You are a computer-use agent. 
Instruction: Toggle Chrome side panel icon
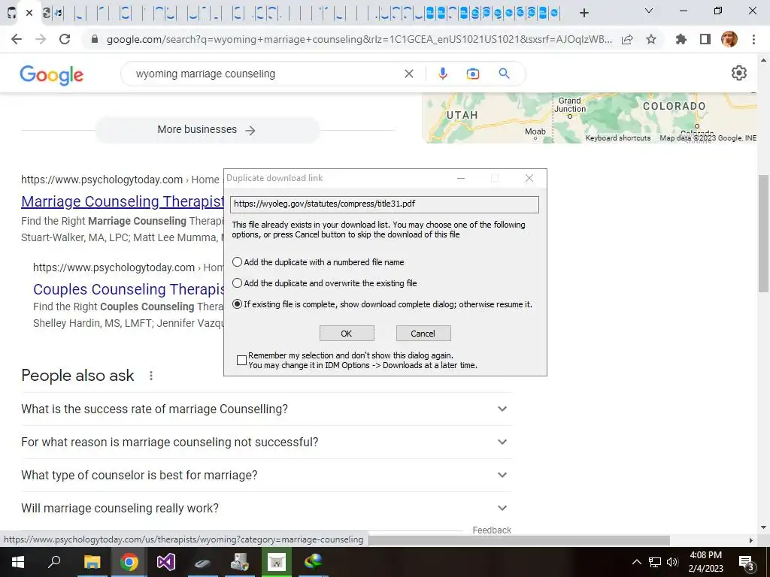(x=705, y=39)
